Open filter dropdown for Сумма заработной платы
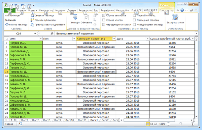This screenshot has height=130, width=202. (x=193, y=39)
